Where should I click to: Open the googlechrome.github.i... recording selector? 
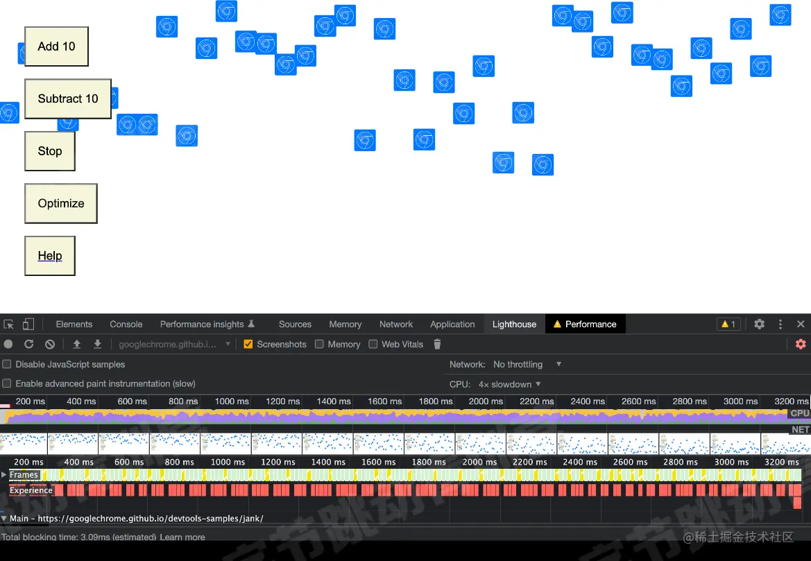click(x=174, y=345)
